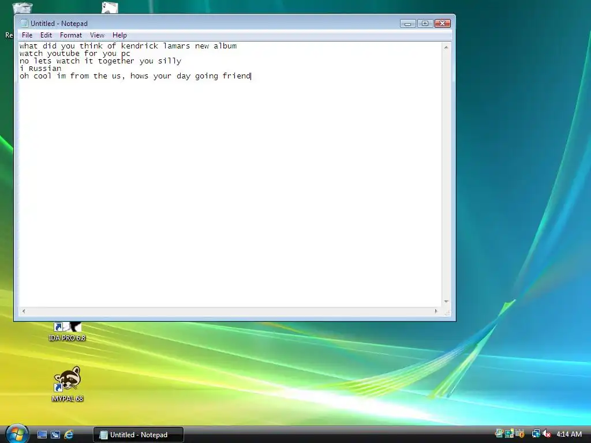Click the word 'Russian' in fourth line
The image size is (591, 443).
click(x=45, y=69)
